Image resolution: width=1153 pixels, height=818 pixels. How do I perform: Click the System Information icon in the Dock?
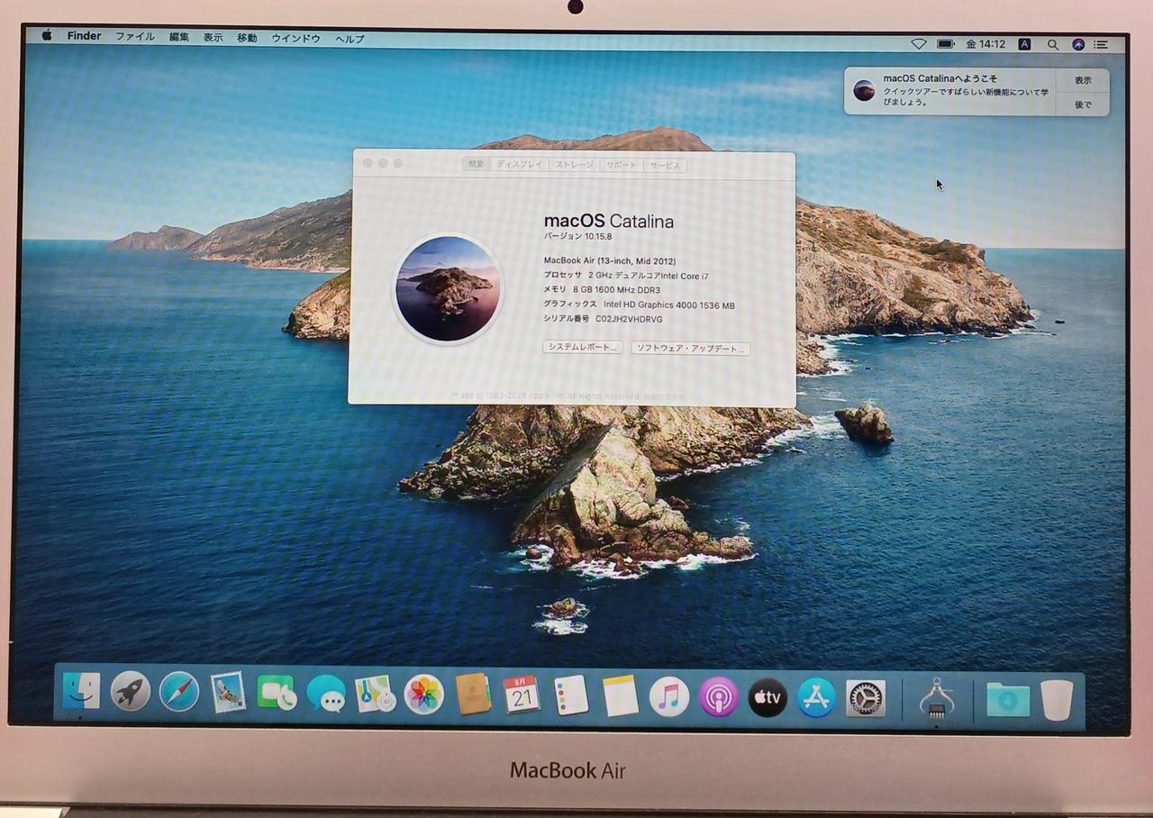pyautogui.click(x=937, y=698)
